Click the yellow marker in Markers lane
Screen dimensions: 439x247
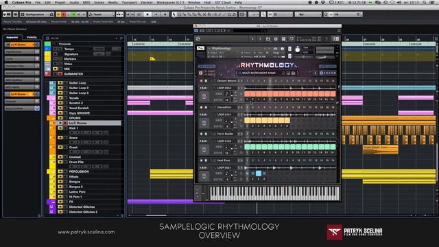point(152,58)
